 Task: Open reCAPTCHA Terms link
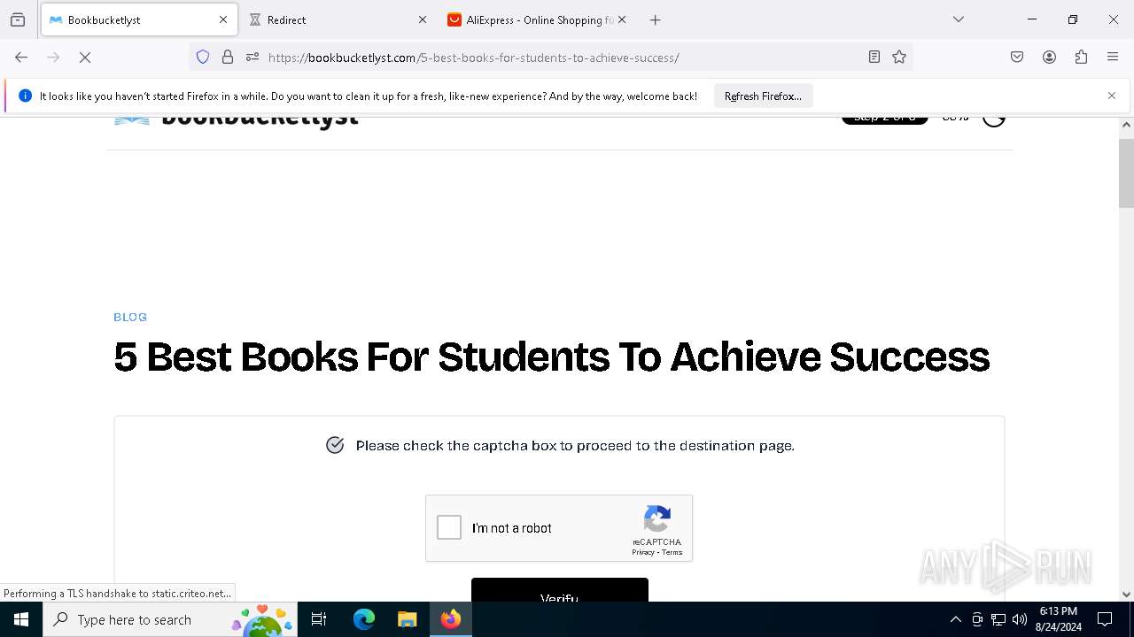coord(672,552)
